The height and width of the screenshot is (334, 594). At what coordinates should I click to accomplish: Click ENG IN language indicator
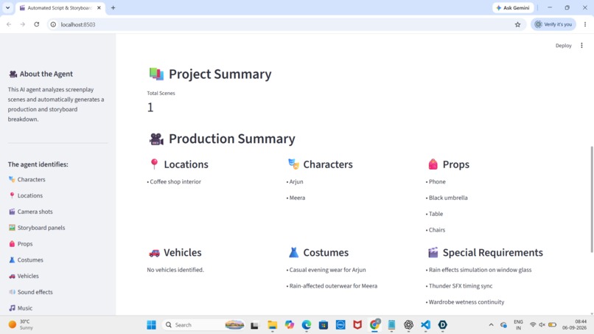(518, 325)
